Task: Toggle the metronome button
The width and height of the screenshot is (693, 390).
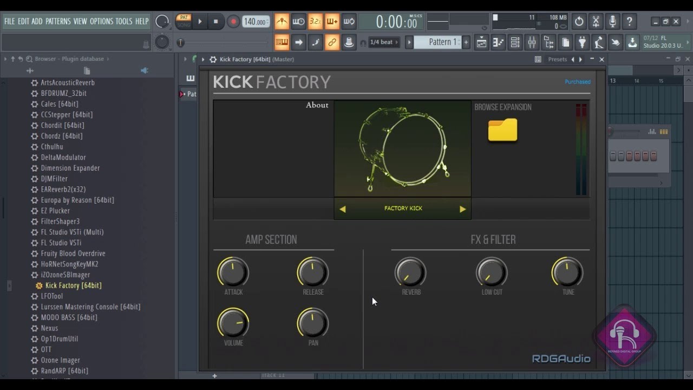Action: 282,22
